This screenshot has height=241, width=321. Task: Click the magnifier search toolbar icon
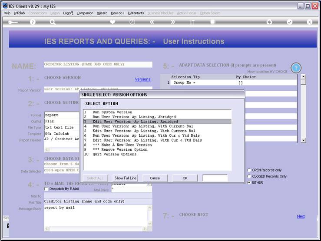(x=53, y=22)
